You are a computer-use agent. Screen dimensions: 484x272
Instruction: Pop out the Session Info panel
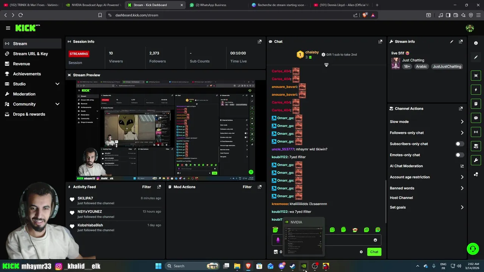pyautogui.click(x=259, y=42)
